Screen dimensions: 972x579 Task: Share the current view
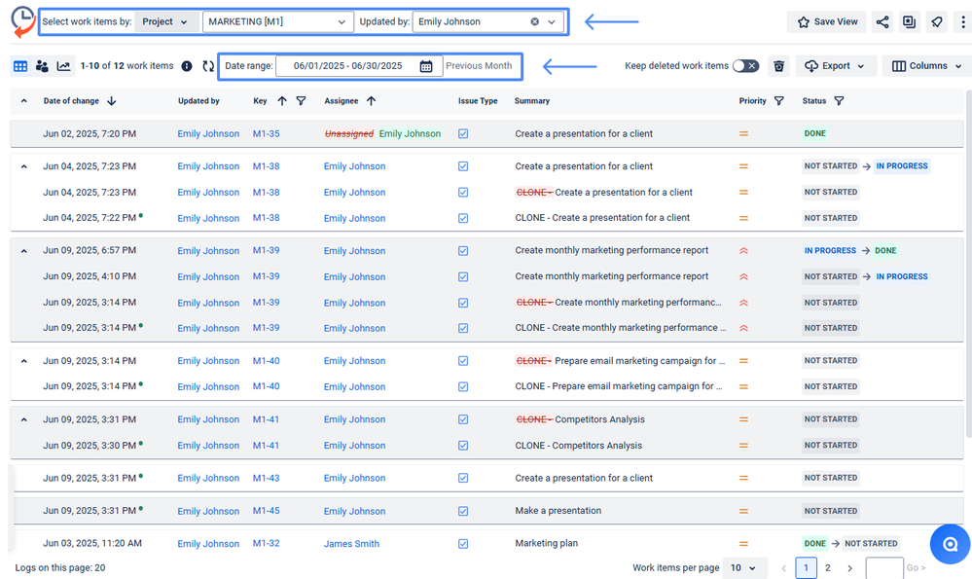pos(882,20)
